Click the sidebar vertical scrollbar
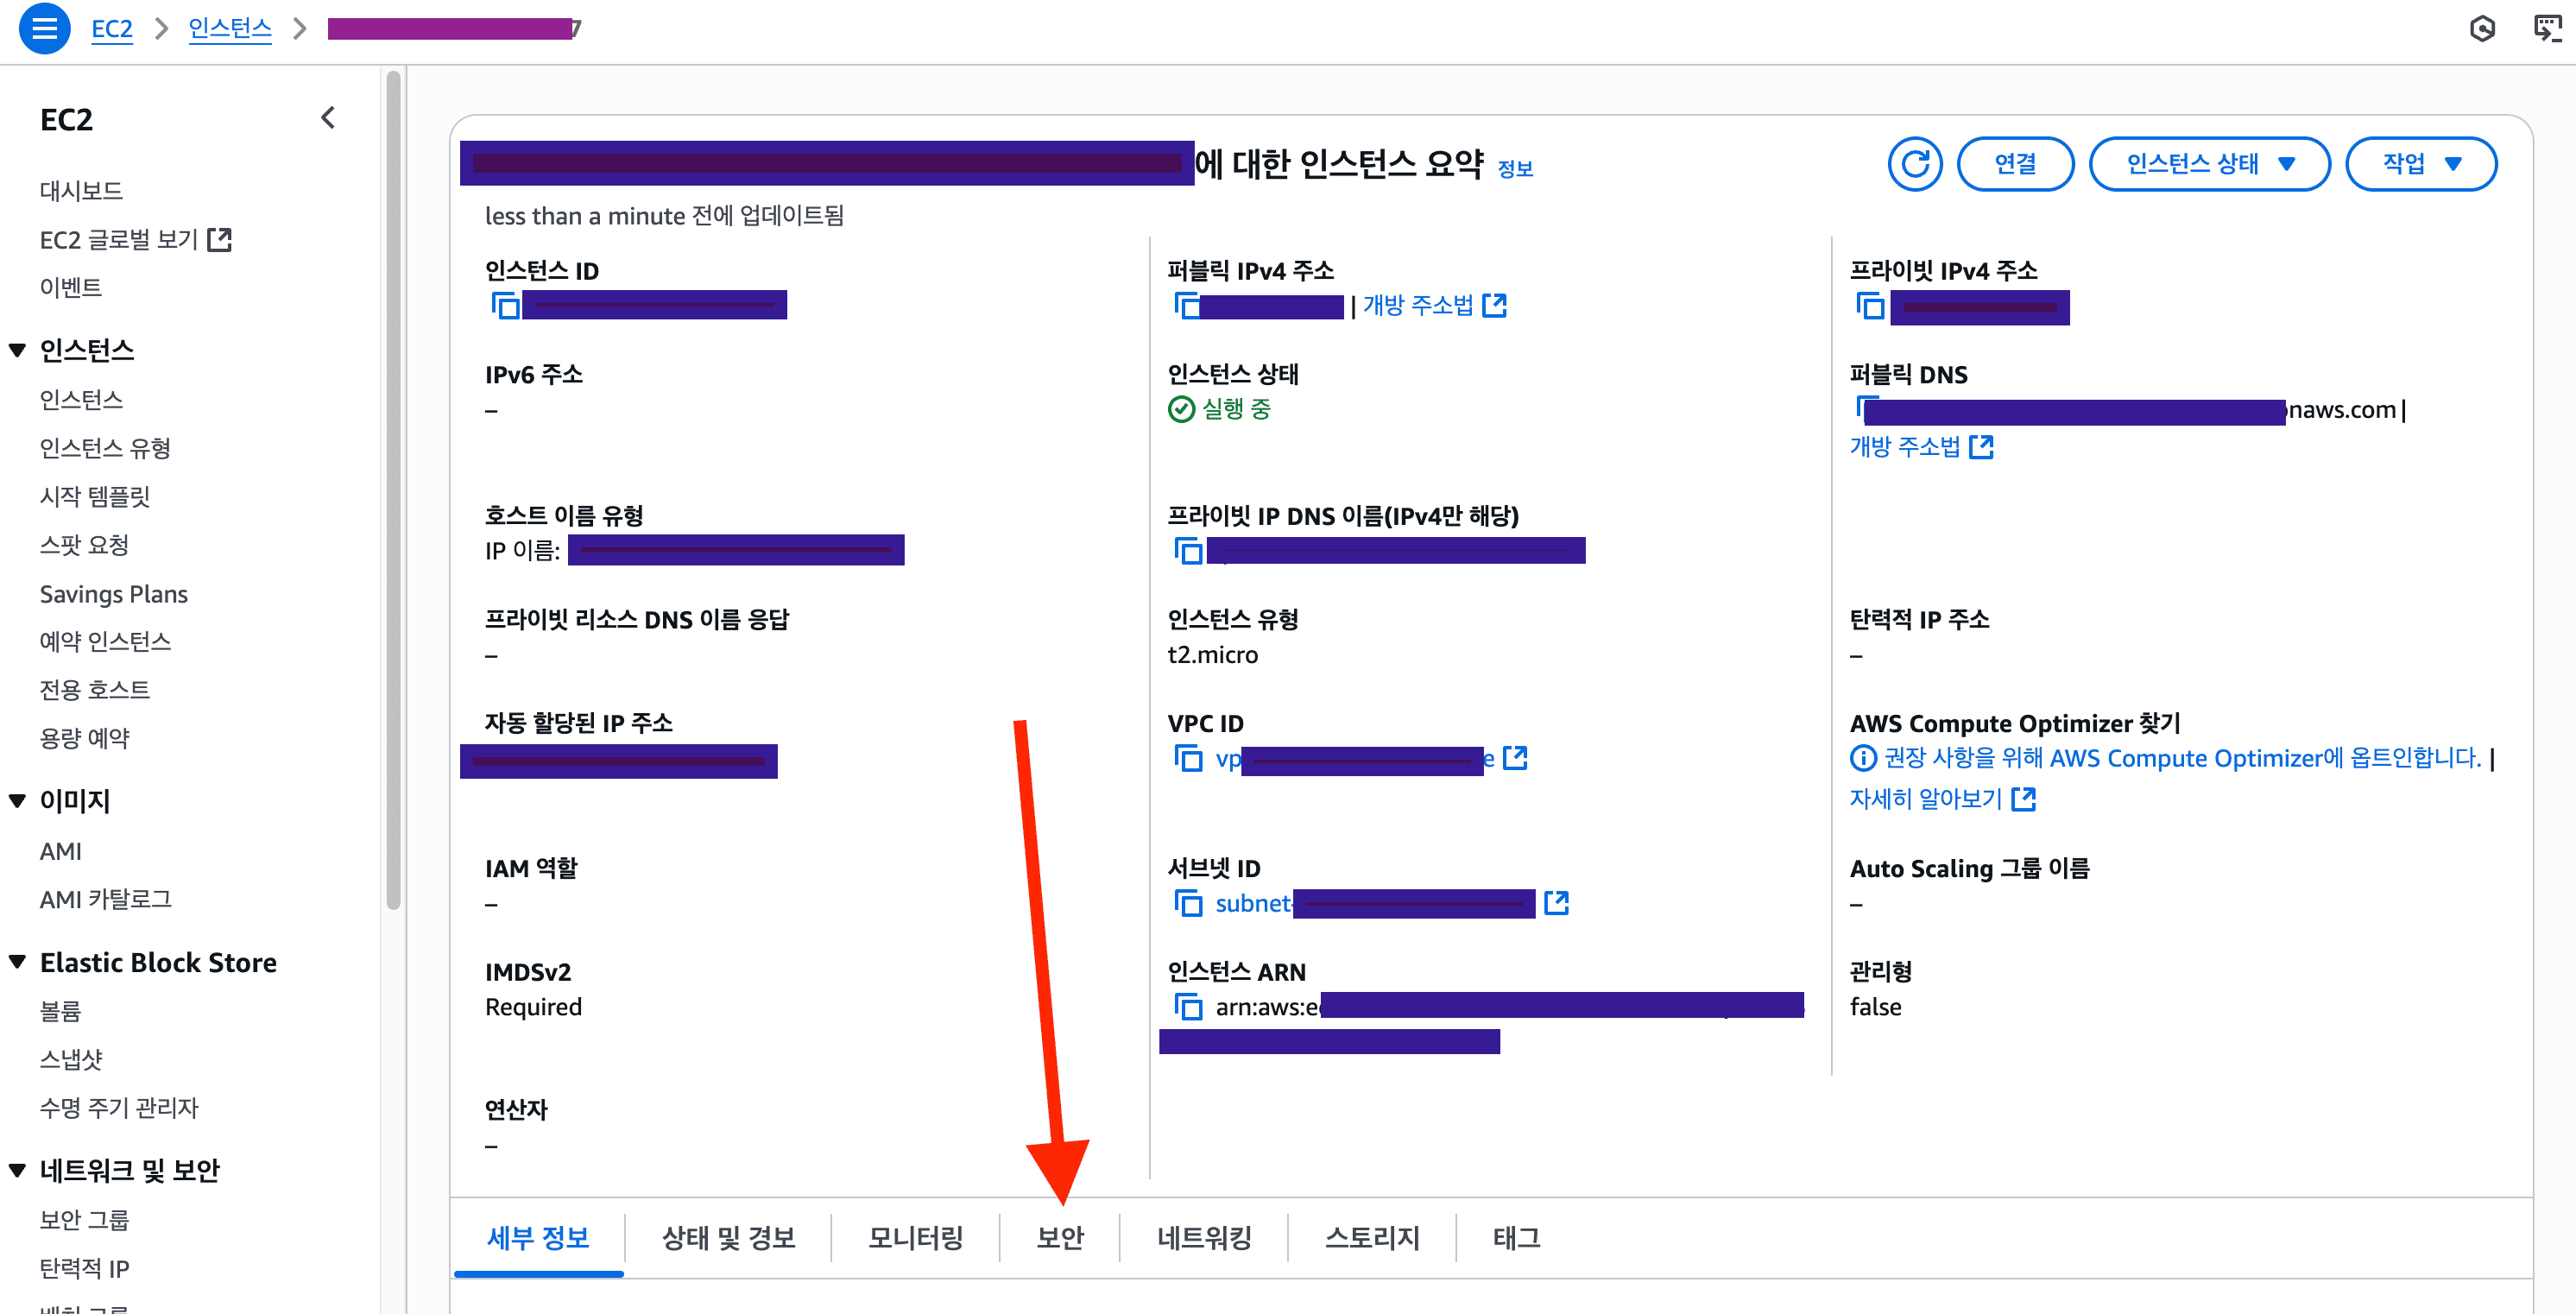 (x=393, y=490)
